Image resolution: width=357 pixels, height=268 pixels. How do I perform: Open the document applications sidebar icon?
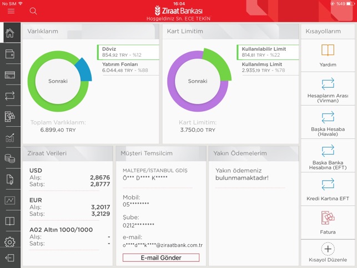(x=10, y=179)
